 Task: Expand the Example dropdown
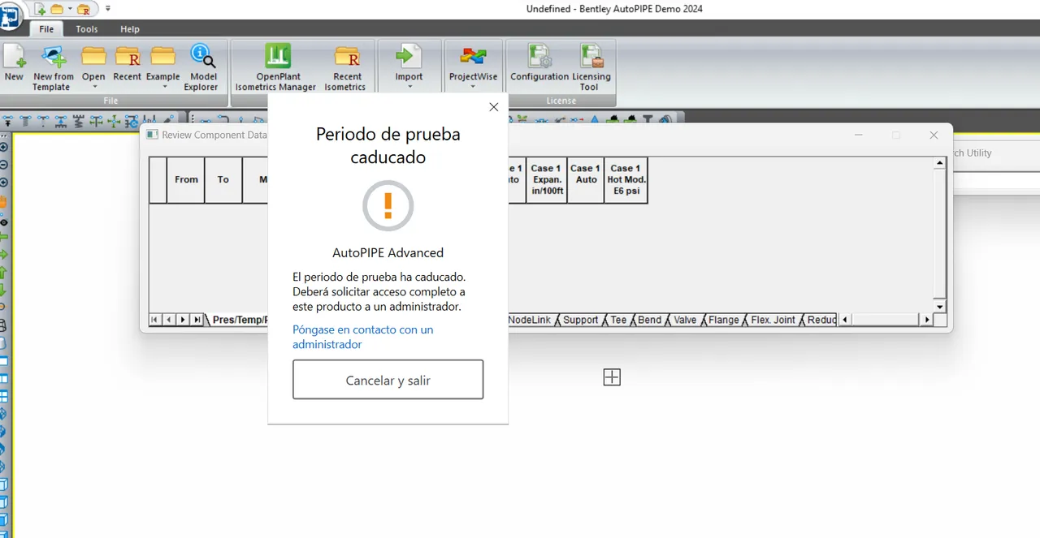click(162, 86)
